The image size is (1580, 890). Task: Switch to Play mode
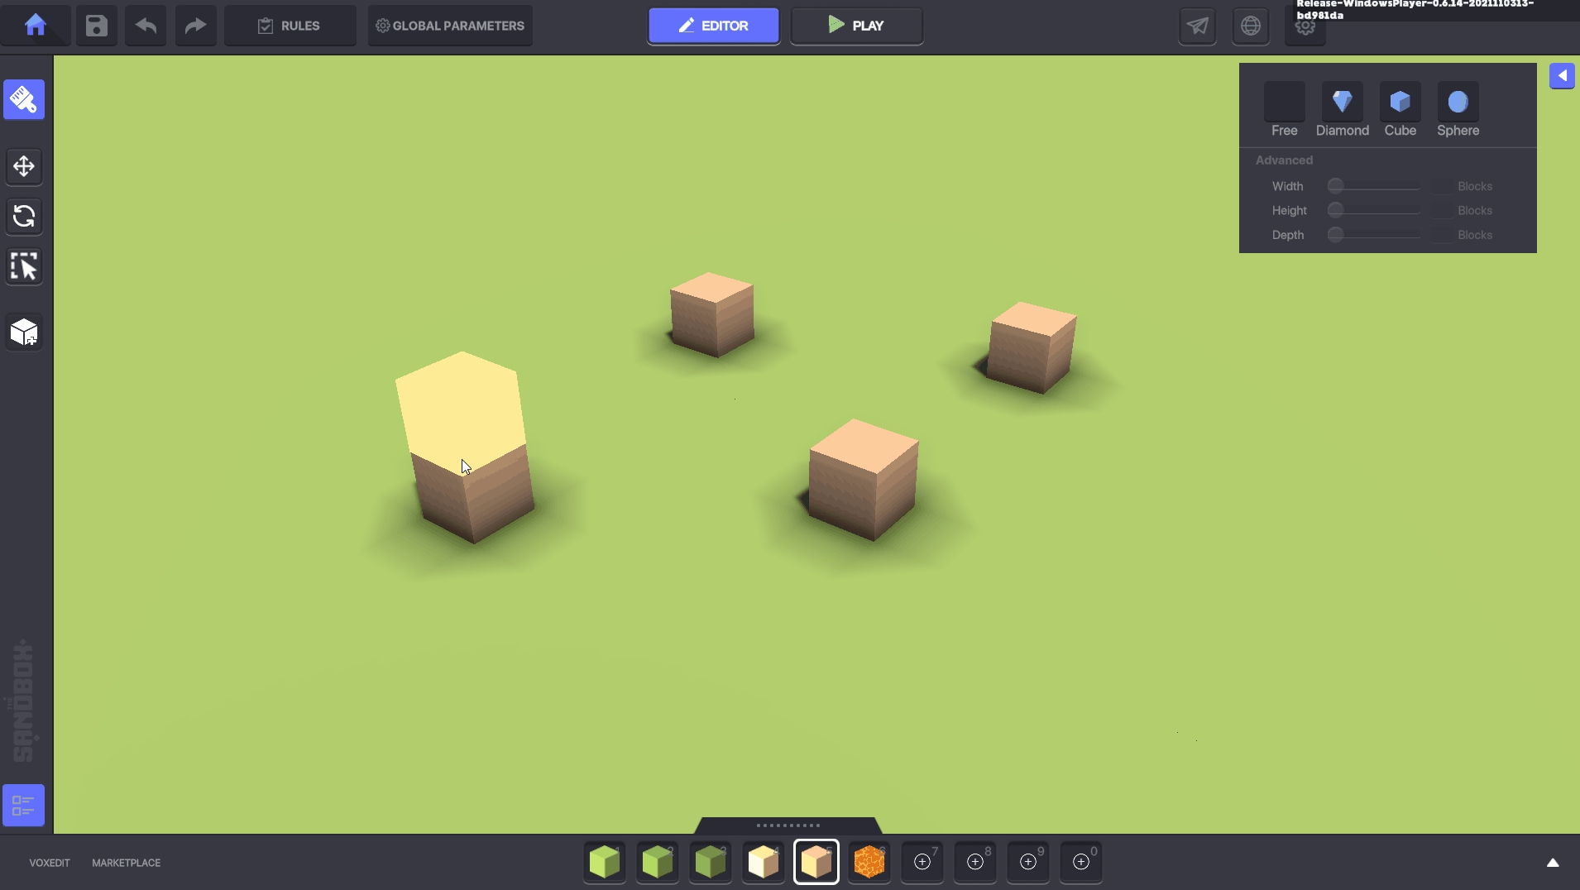856,26
